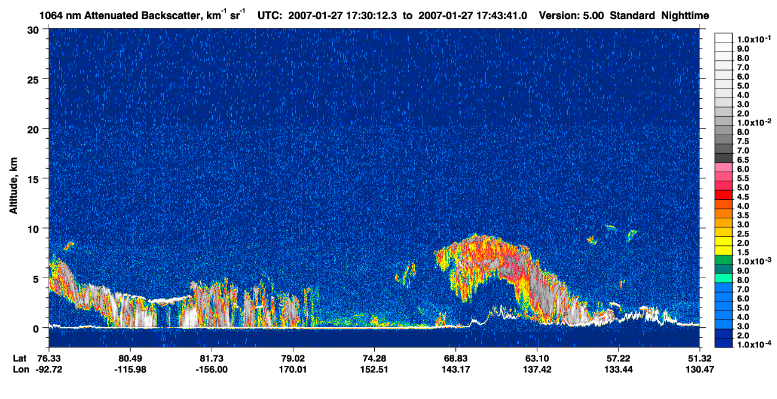Viewport: 777px width, 399px height.
Task: Click the latitude value '51.32'
Action: [699, 358]
